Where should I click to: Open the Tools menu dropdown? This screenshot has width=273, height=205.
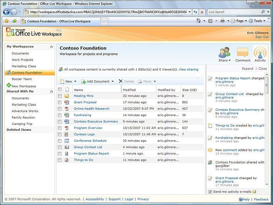[264, 21]
